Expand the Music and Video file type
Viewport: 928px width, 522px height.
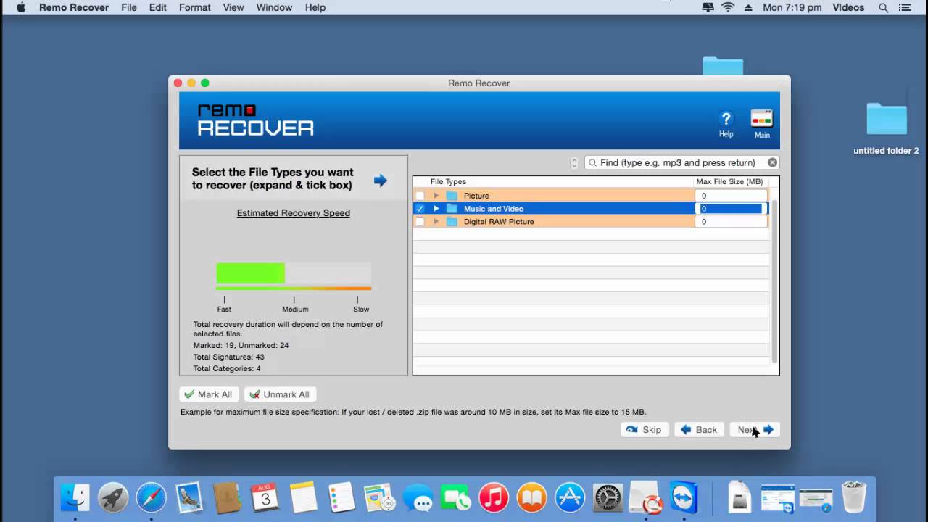coord(436,209)
